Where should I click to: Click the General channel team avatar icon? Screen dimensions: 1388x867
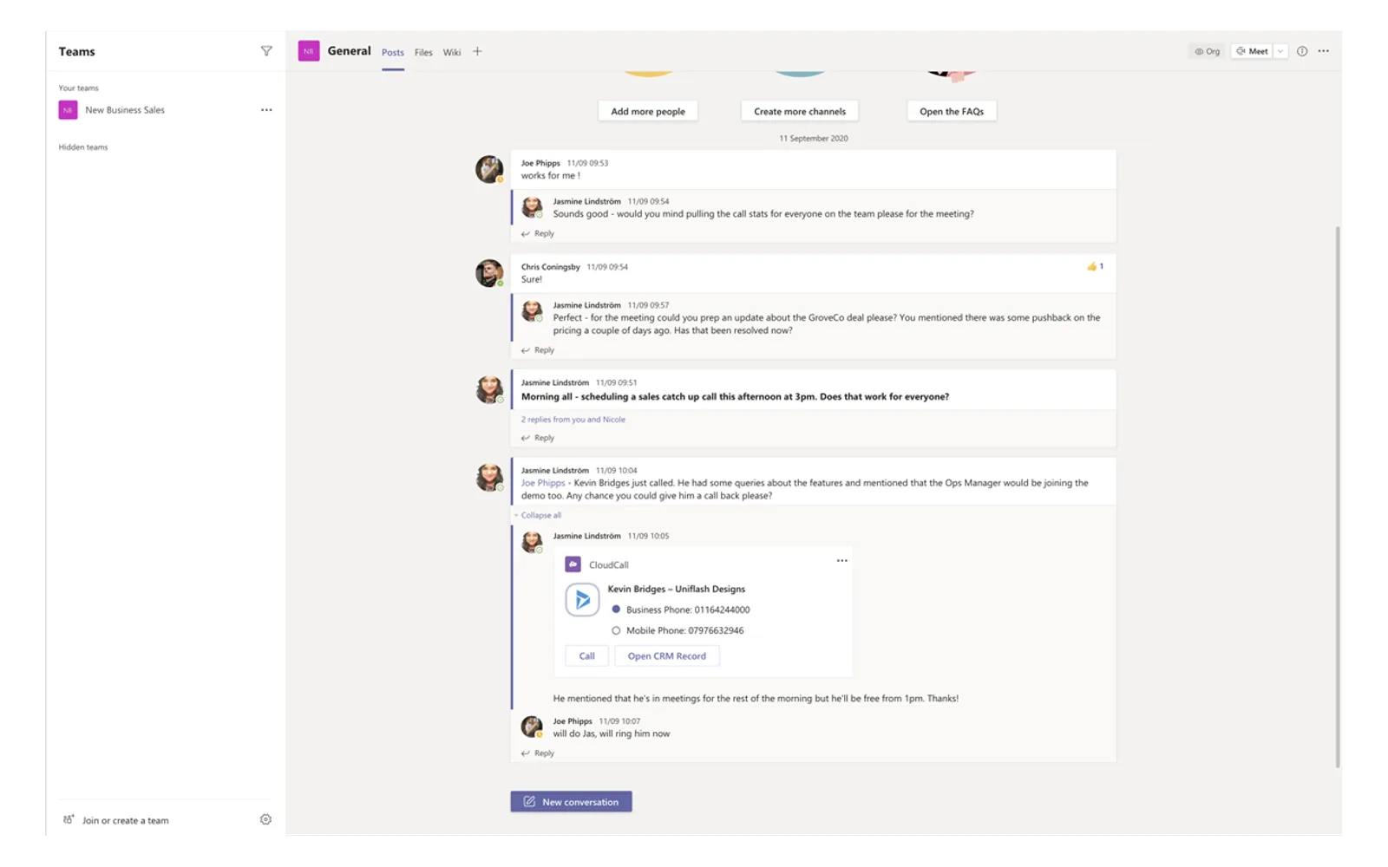coord(309,51)
